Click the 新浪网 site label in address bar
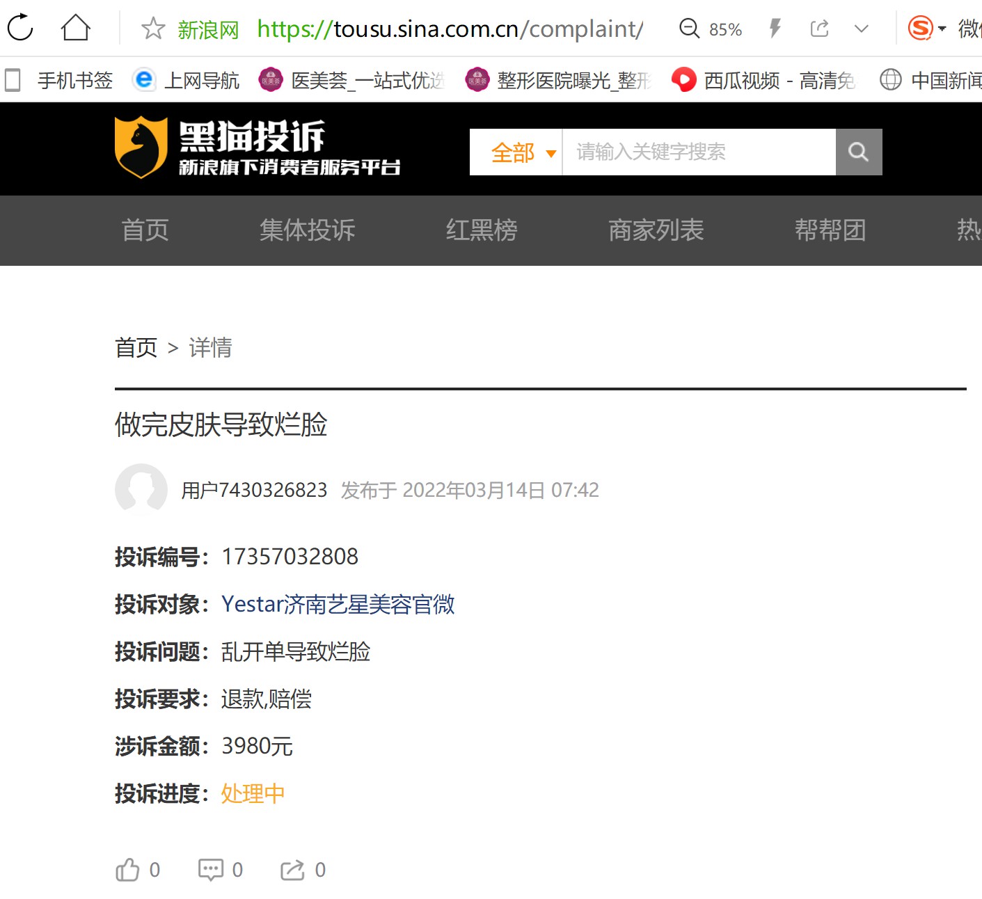 [x=208, y=29]
